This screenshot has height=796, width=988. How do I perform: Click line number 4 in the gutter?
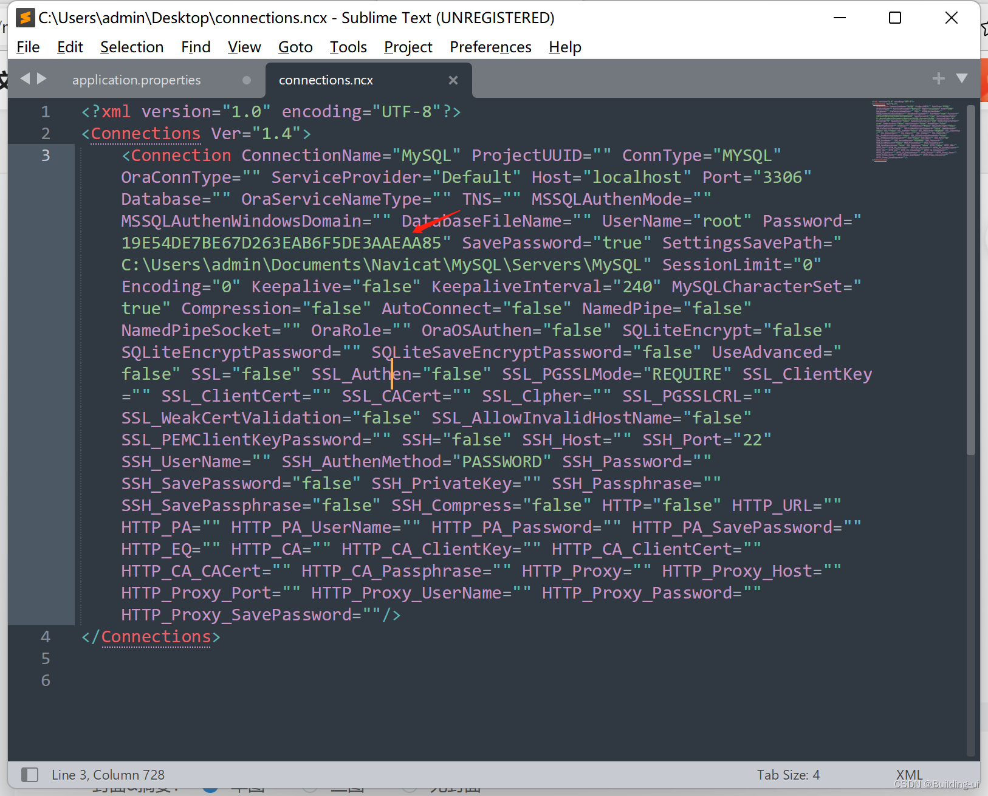point(46,637)
